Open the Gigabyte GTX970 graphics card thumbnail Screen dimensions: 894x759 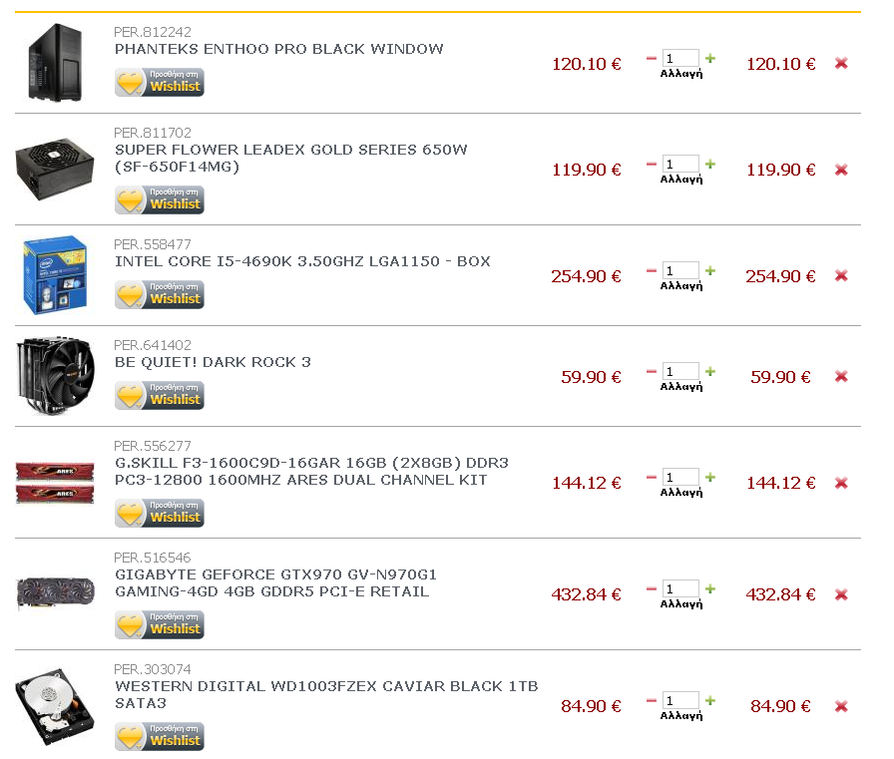coord(55,593)
